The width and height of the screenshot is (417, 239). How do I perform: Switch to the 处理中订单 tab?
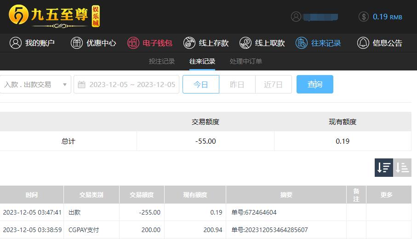tap(246, 61)
